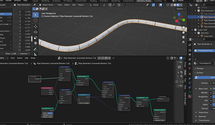Click the blue Z axis gizmo ball
Image resolution: width=215 pixels, height=125 pixels.
tap(179, 14)
